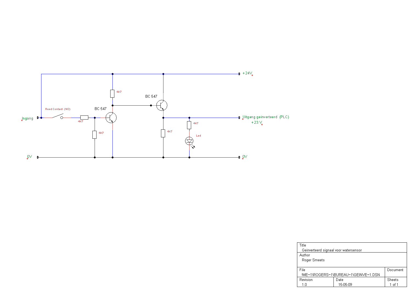Image resolution: width=410 pixels, height=290 pixels.
Task: Select emitter resistor below right transistor
Action: tap(163, 133)
